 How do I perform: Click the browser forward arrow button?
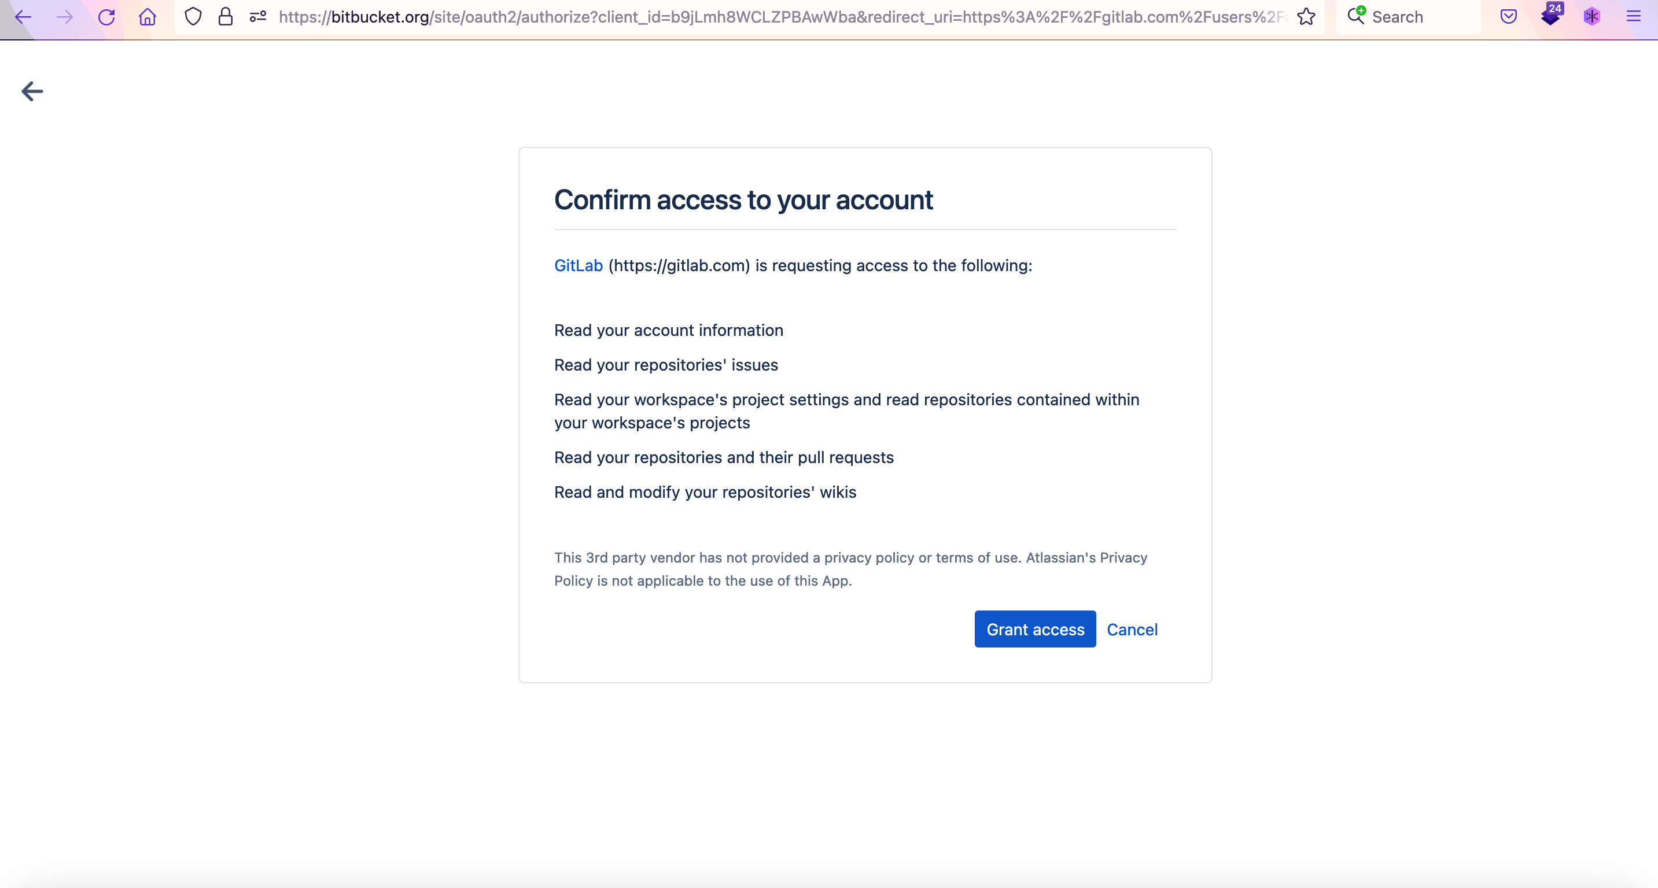(64, 17)
